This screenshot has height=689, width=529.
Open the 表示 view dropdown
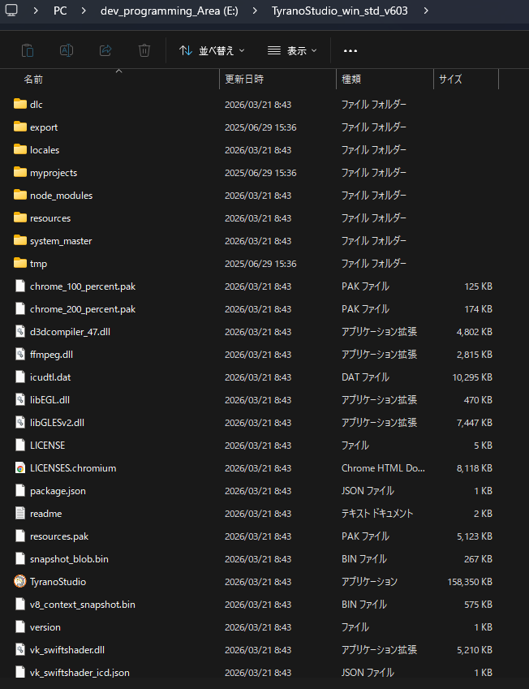point(292,50)
